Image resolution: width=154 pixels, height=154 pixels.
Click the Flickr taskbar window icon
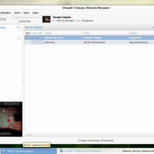click(4, 151)
